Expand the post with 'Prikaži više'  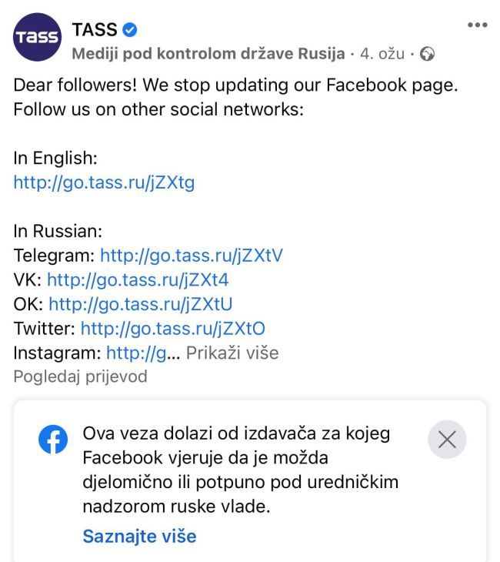[232, 353]
